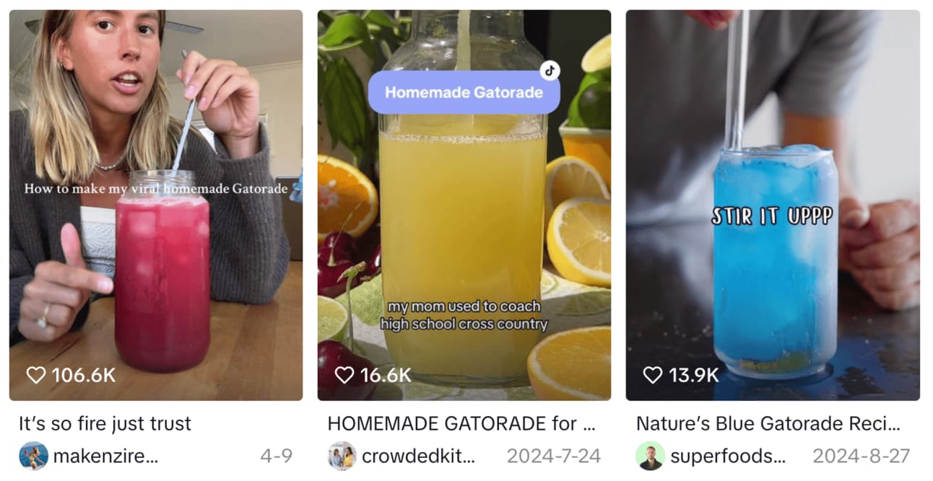Open the red homemade Gatorade video
The height and width of the screenshot is (481, 933).
click(156, 205)
